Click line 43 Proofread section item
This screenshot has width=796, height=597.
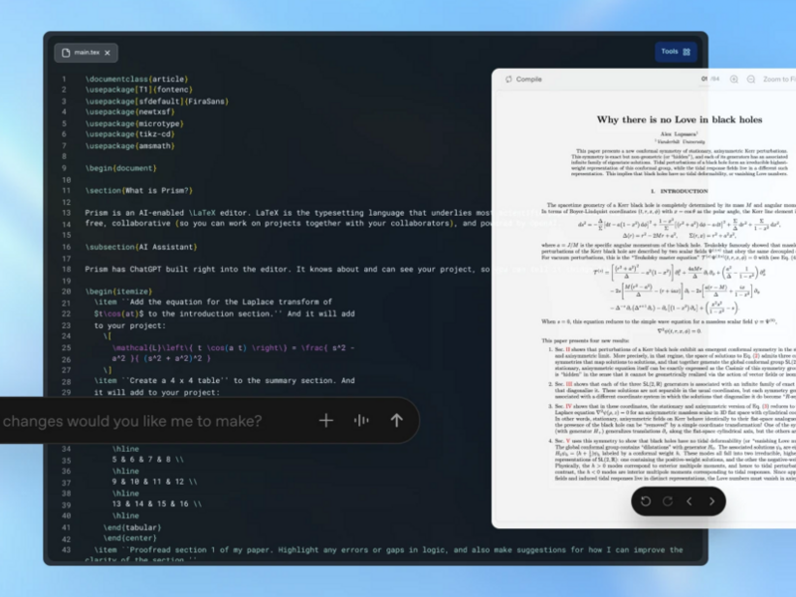point(388,550)
